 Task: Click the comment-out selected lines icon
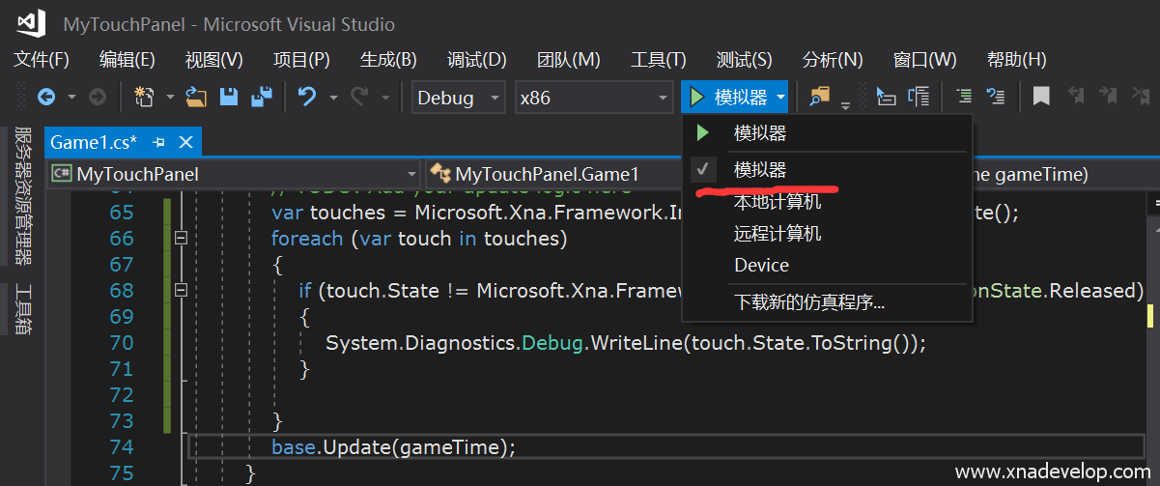(964, 97)
